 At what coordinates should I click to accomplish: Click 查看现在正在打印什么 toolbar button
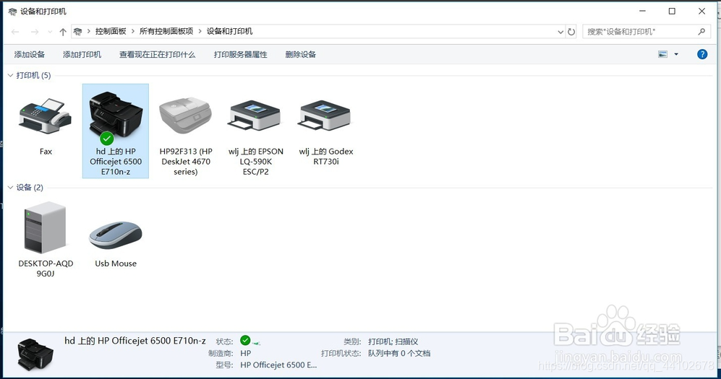pyautogui.click(x=157, y=55)
